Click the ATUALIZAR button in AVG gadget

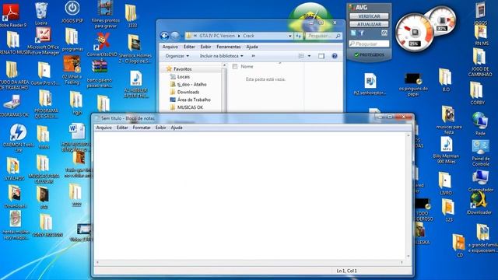pyautogui.click(x=369, y=24)
